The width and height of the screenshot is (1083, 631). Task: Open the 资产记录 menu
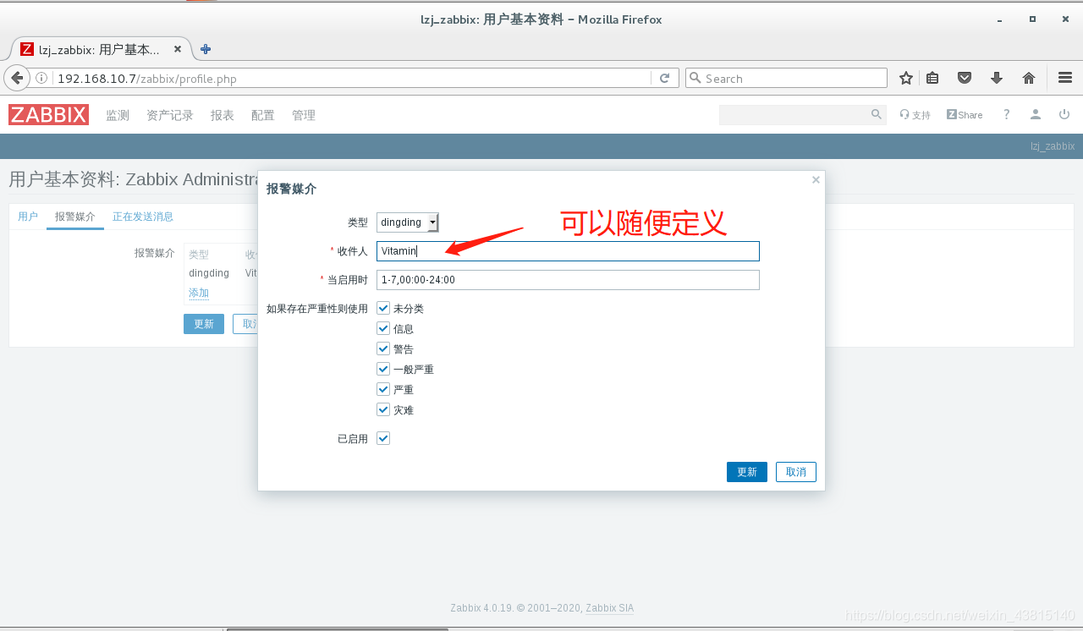[170, 115]
